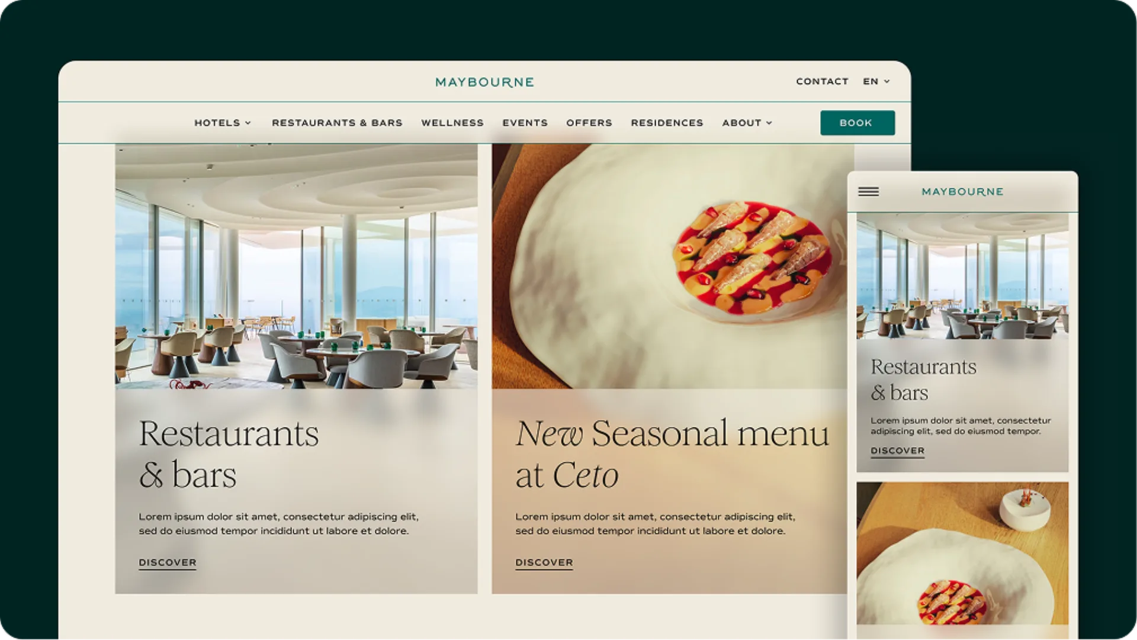Follow the Contact link in header

(822, 82)
